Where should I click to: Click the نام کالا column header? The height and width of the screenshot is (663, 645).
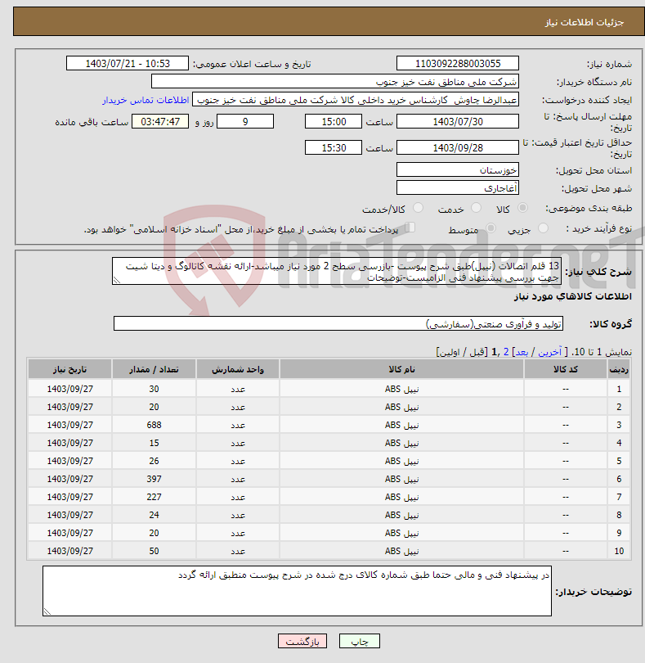point(401,369)
